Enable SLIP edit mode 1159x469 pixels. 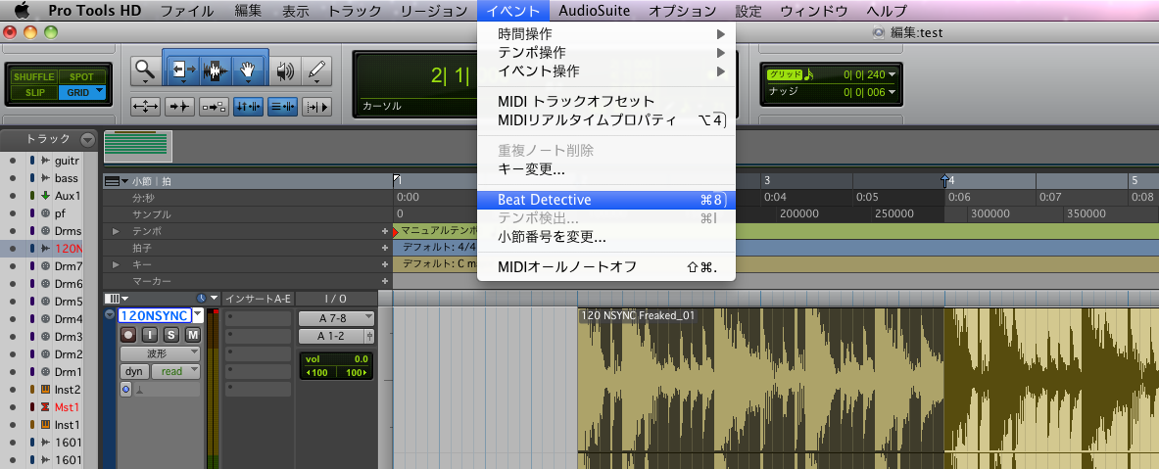click(34, 93)
